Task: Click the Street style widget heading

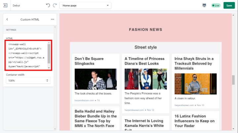Action: tap(145, 47)
